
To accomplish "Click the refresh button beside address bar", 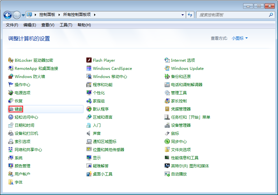I will [190, 15].
